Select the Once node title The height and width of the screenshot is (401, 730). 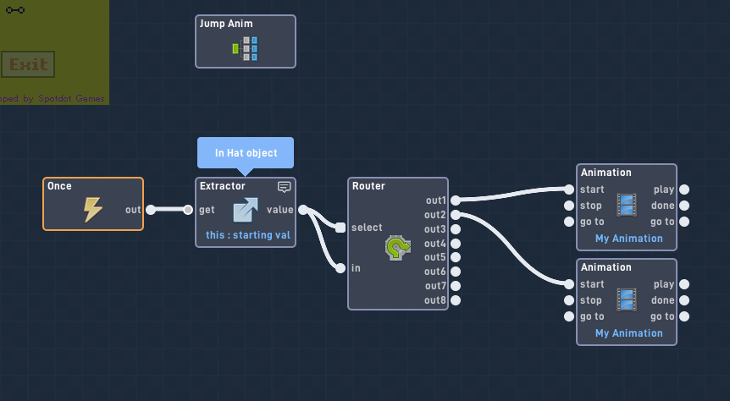59,185
